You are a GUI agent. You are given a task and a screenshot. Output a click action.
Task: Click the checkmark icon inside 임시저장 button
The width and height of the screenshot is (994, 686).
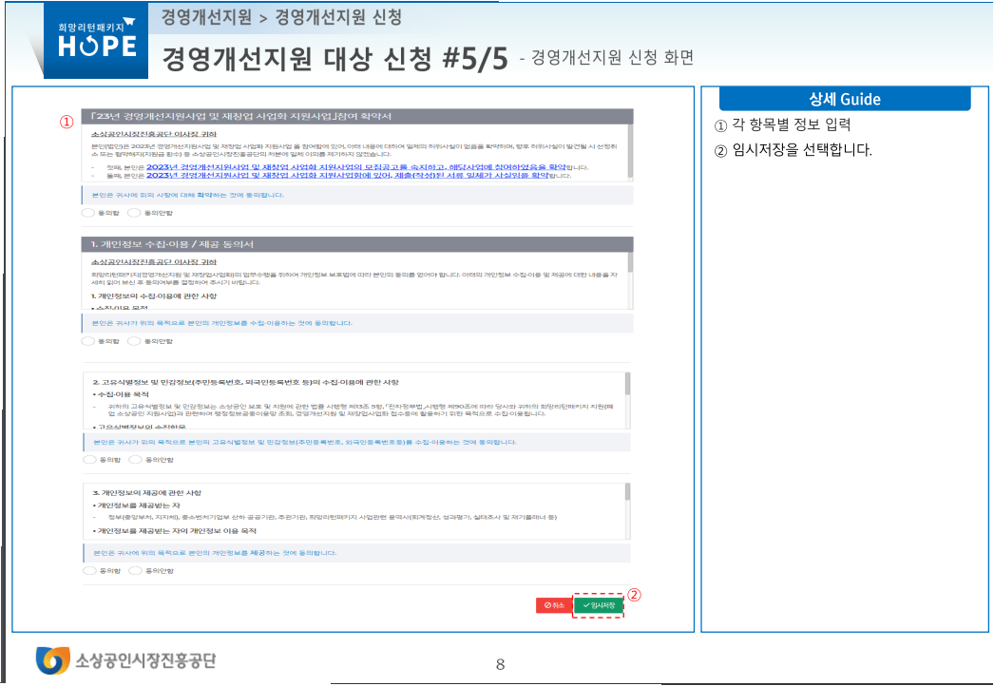point(585,606)
